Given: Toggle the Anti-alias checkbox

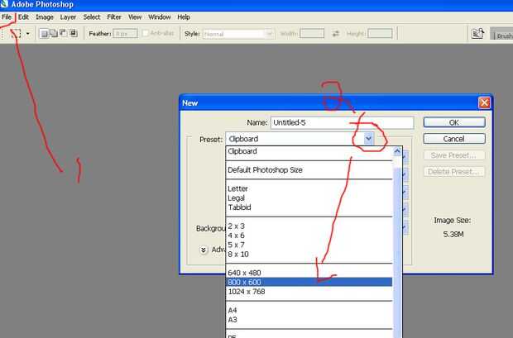Looking at the screenshot, I should [x=146, y=33].
